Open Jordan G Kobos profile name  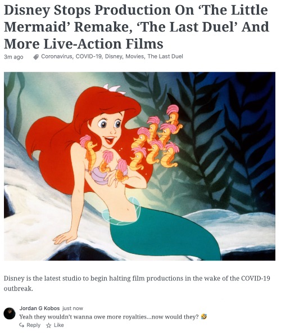click(x=39, y=308)
